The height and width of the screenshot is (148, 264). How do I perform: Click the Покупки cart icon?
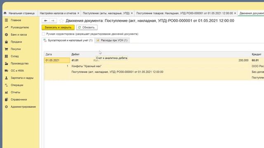[x=7, y=49]
